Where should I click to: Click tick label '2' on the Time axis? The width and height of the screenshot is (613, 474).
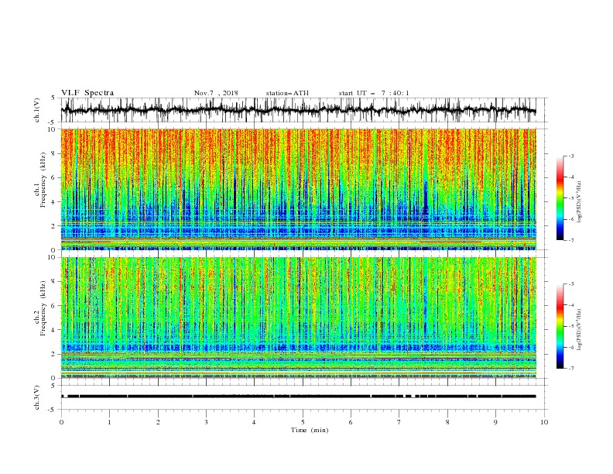[x=158, y=422]
